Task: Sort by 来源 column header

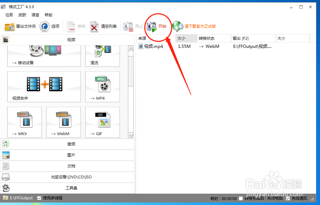Action: click(156, 38)
